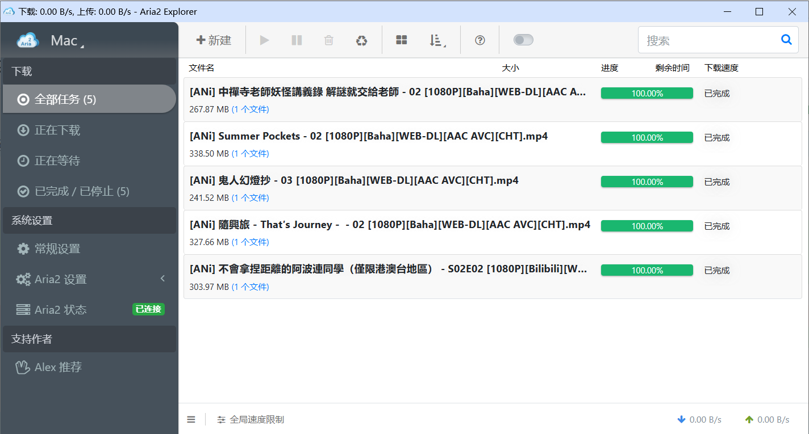Click the help question-mark icon
This screenshot has height=434, width=809.
coord(480,40)
